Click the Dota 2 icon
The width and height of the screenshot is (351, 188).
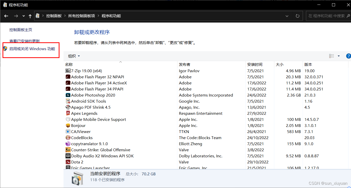(68, 162)
